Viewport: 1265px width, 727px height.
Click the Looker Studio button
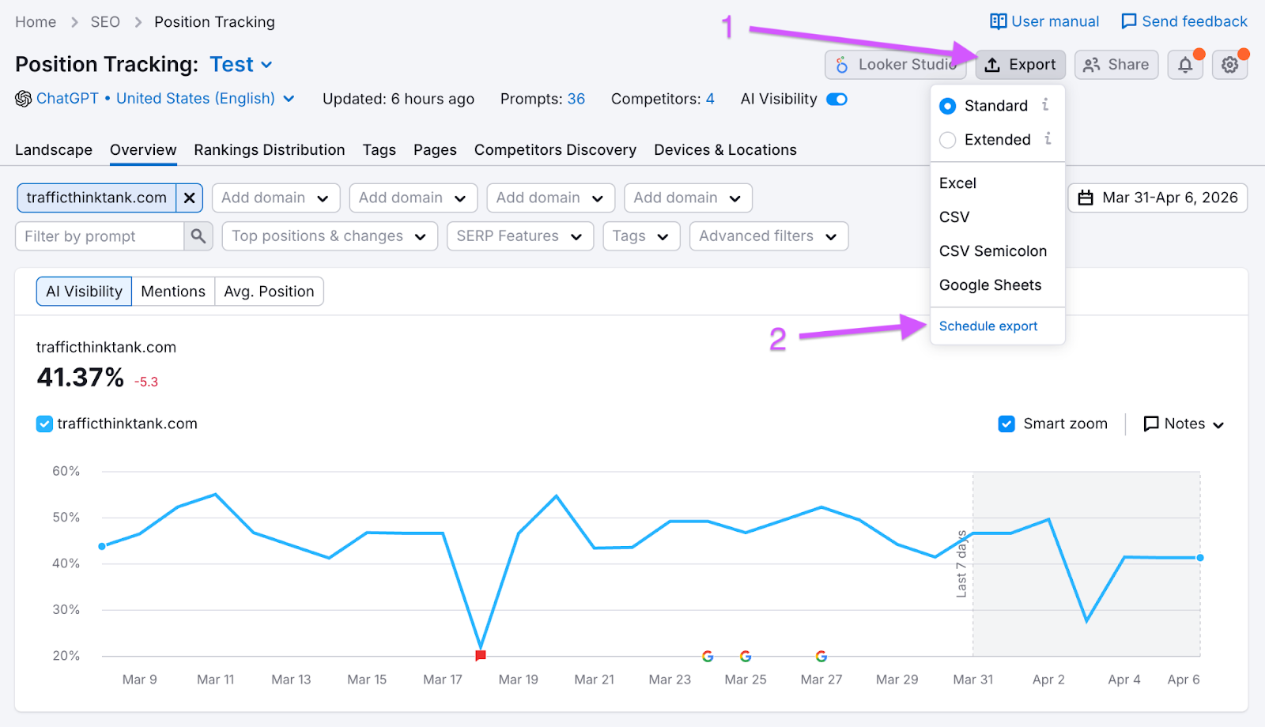coord(895,65)
